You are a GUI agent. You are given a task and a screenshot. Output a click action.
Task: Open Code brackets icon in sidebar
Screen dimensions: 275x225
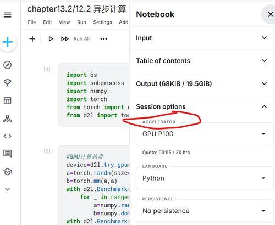[x=8, y=136]
